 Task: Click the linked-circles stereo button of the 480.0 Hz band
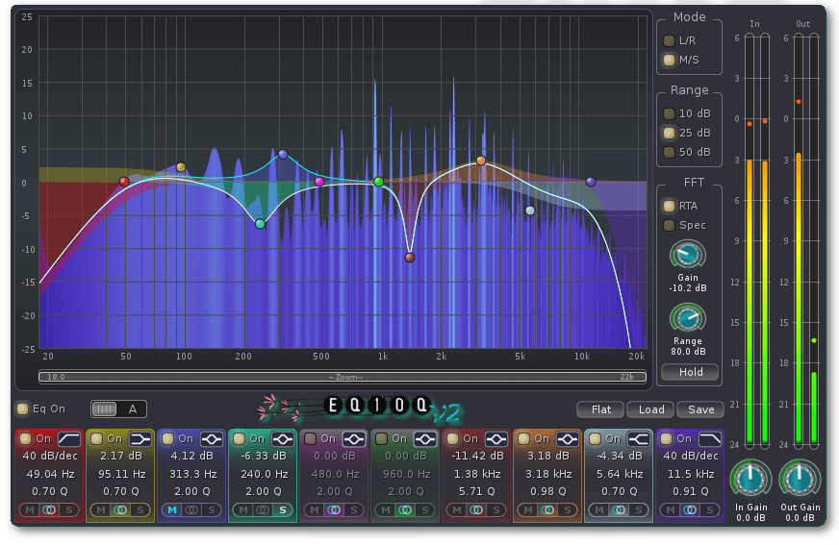click(x=335, y=510)
